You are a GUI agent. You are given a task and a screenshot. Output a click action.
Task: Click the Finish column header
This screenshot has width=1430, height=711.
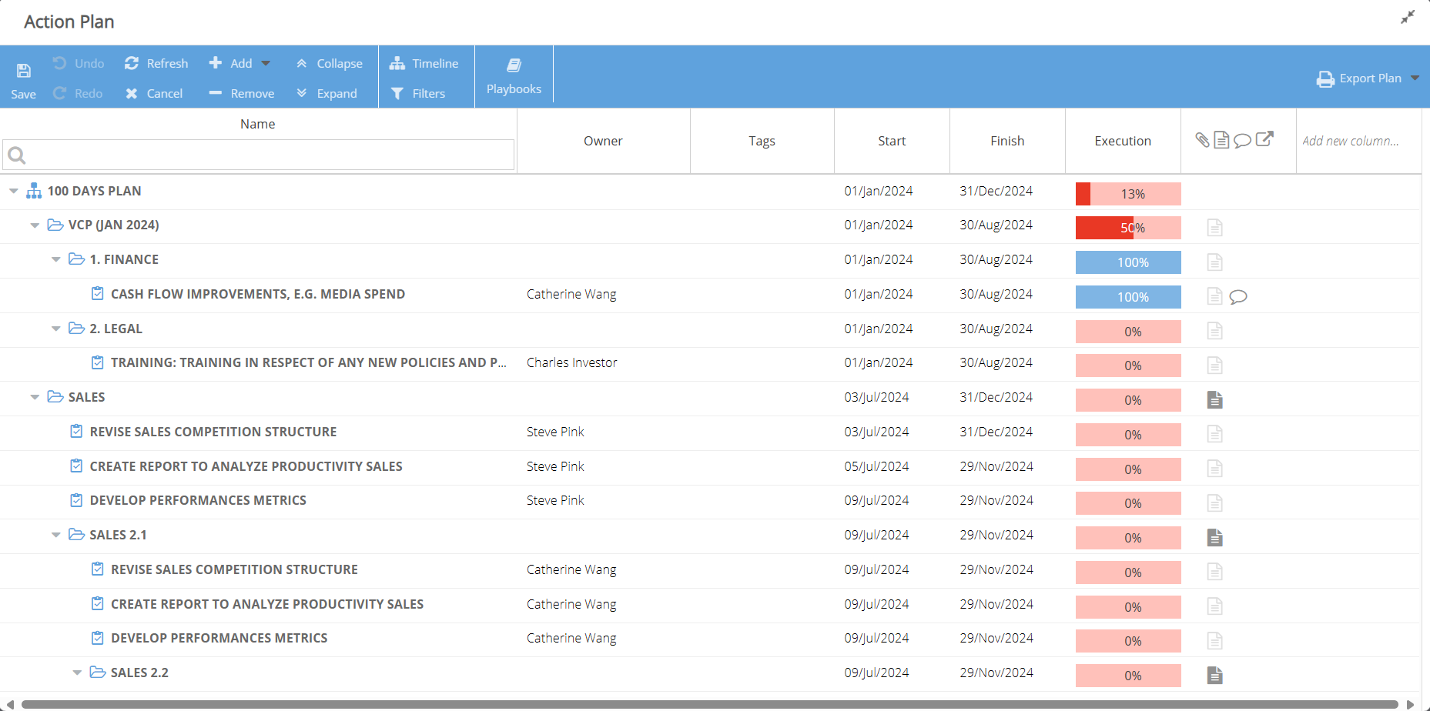click(1007, 141)
